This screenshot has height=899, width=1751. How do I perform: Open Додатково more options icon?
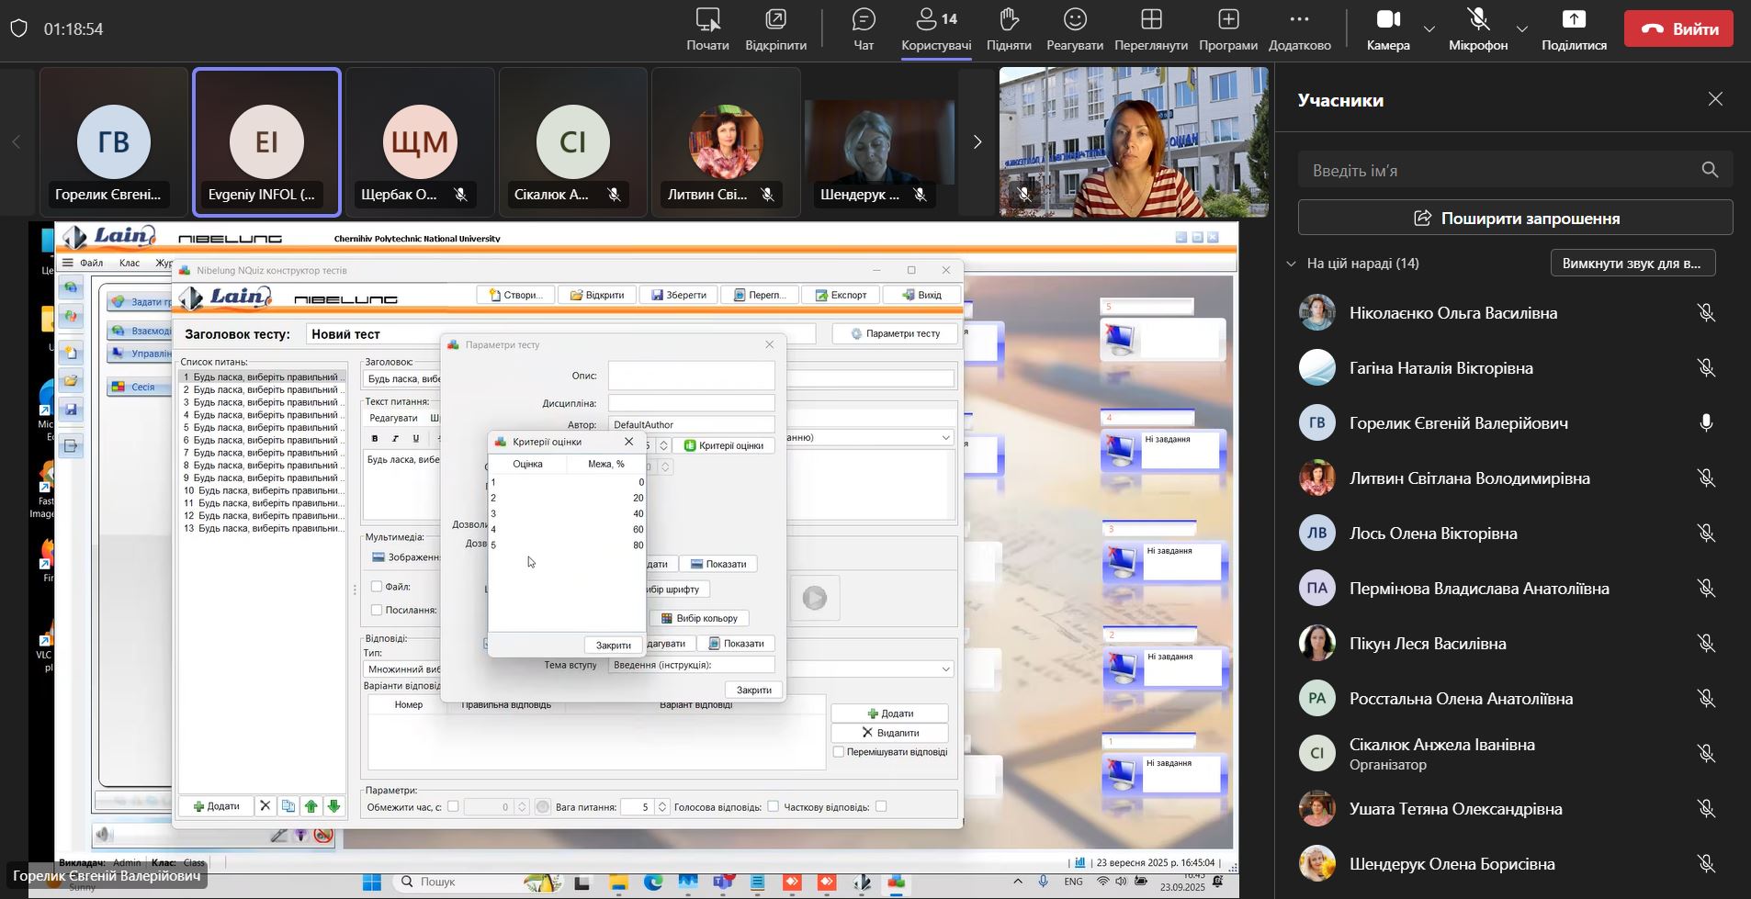pos(1299,28)
